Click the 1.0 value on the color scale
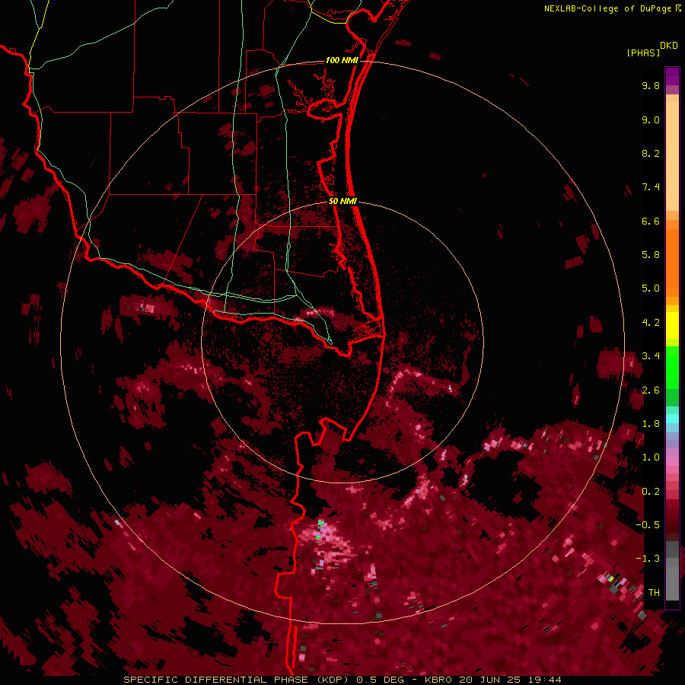 tap(651, 457)
